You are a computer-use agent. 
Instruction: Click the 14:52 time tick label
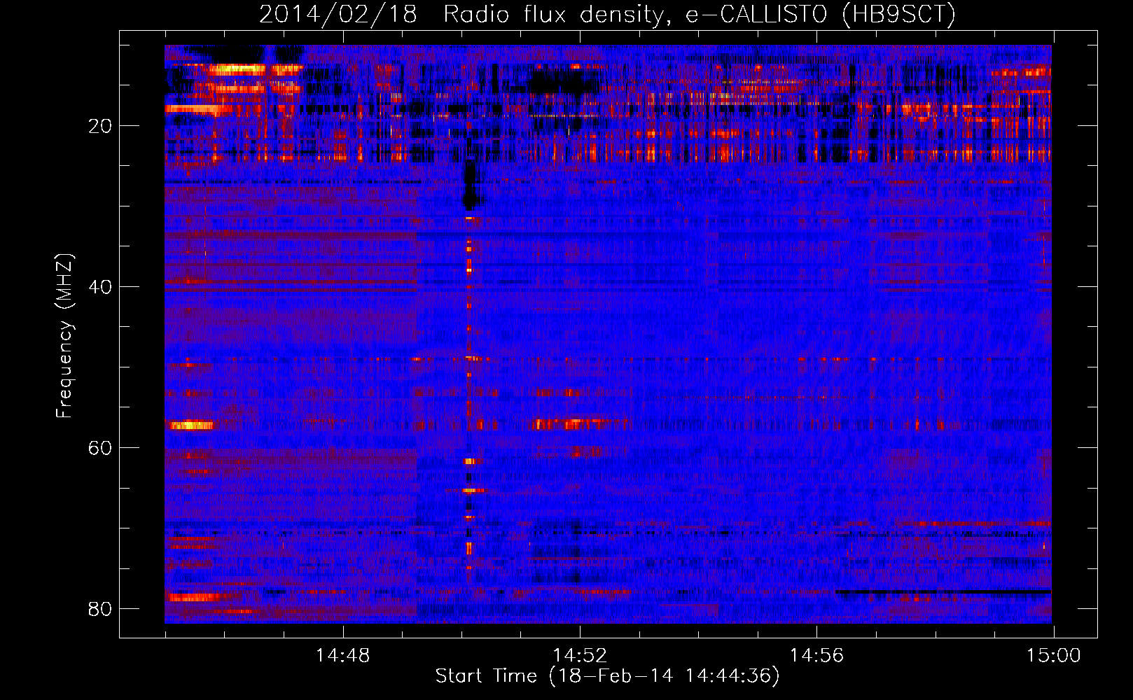[580, 656]
